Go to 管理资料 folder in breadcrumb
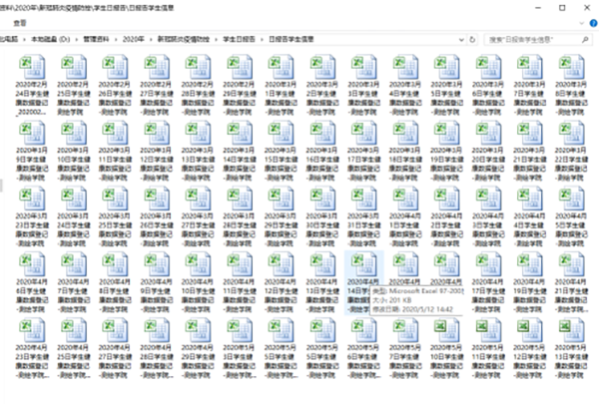The width and height of the screenshot is (599, 404). click(x=96, y=39)
